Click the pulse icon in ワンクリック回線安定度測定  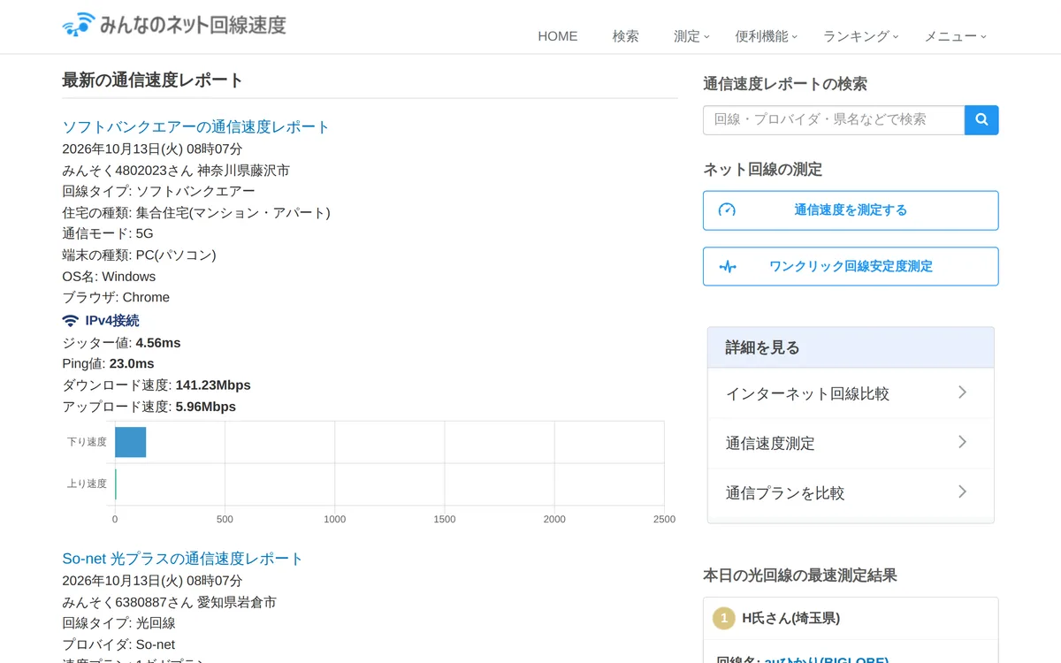727,266
